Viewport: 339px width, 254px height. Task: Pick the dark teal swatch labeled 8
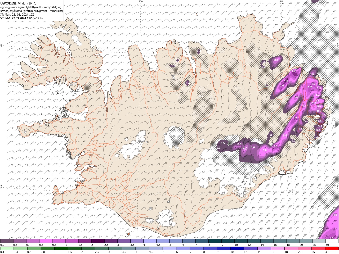[215, 241]
